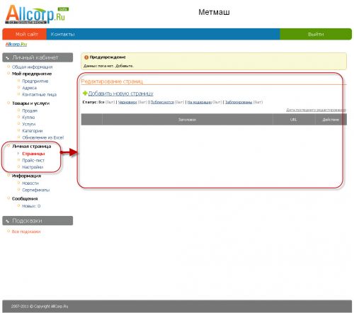Filter pages by Заблокированы status

pos(239,102)
